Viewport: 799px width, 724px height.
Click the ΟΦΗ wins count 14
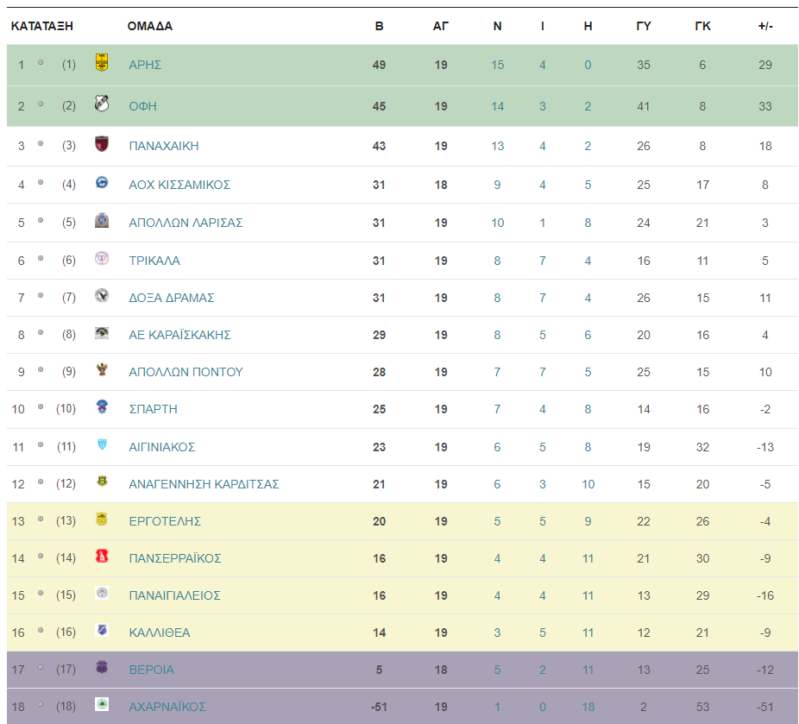(x=497, y=106)
